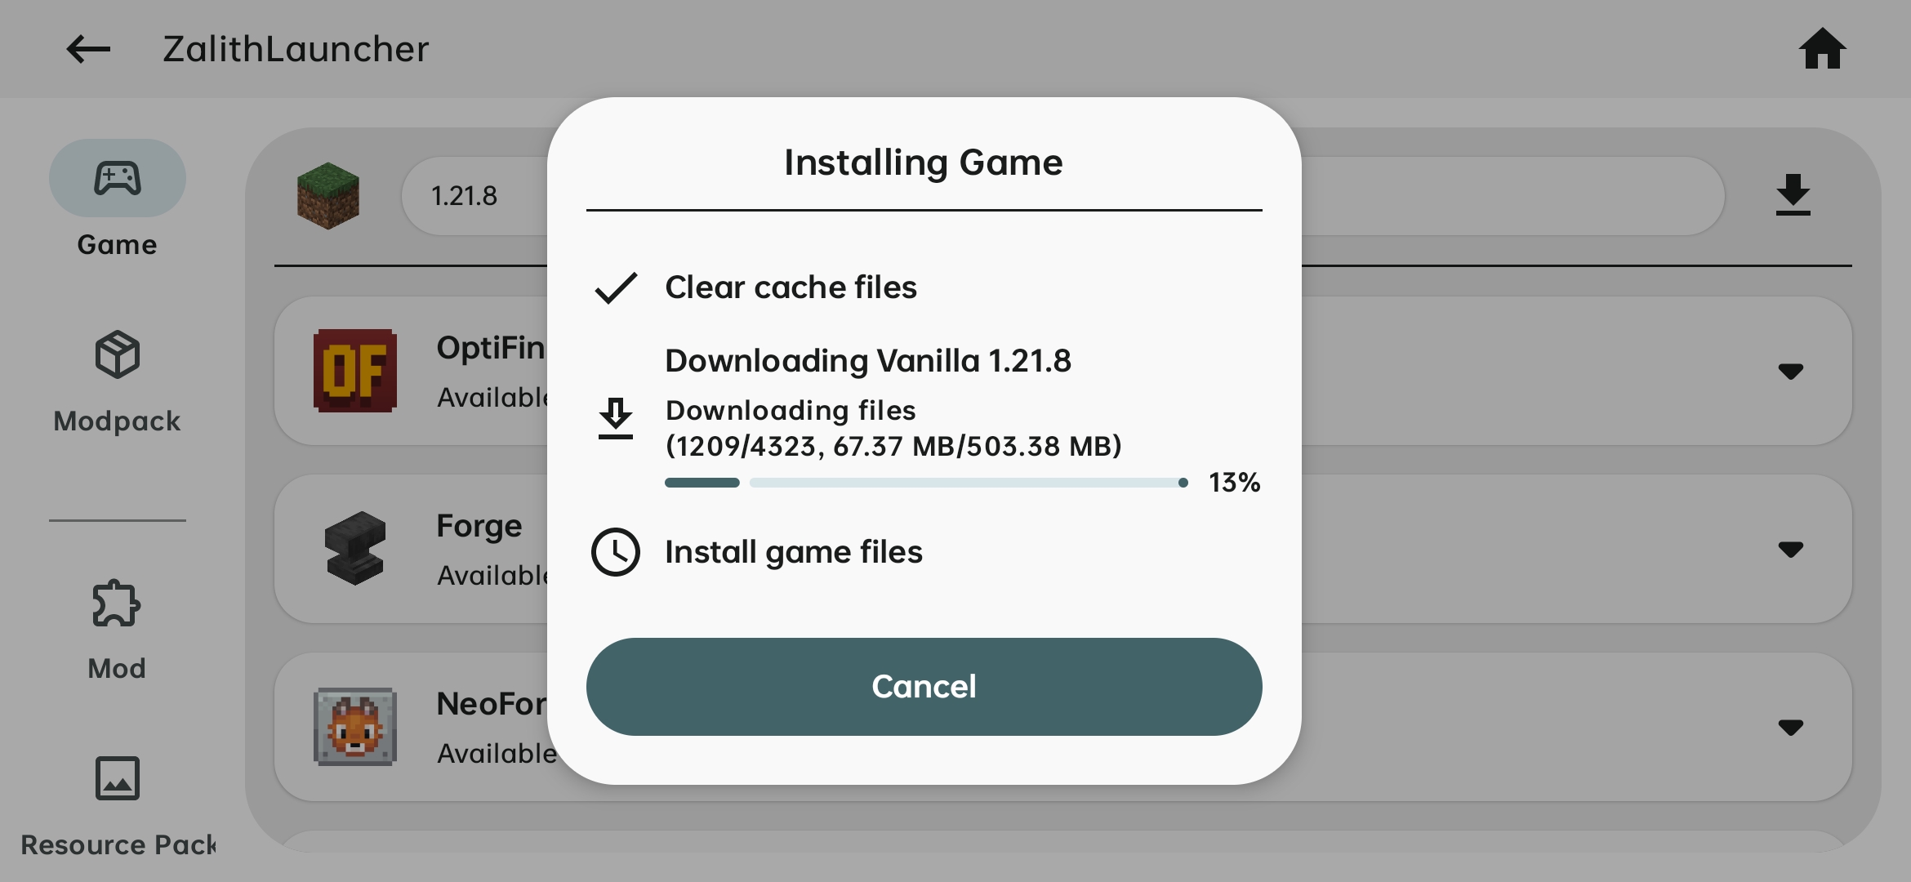Open the Modpack section icon
Image resolution: width=1911 pixels, height=882 pixels.
pos(117,355)
